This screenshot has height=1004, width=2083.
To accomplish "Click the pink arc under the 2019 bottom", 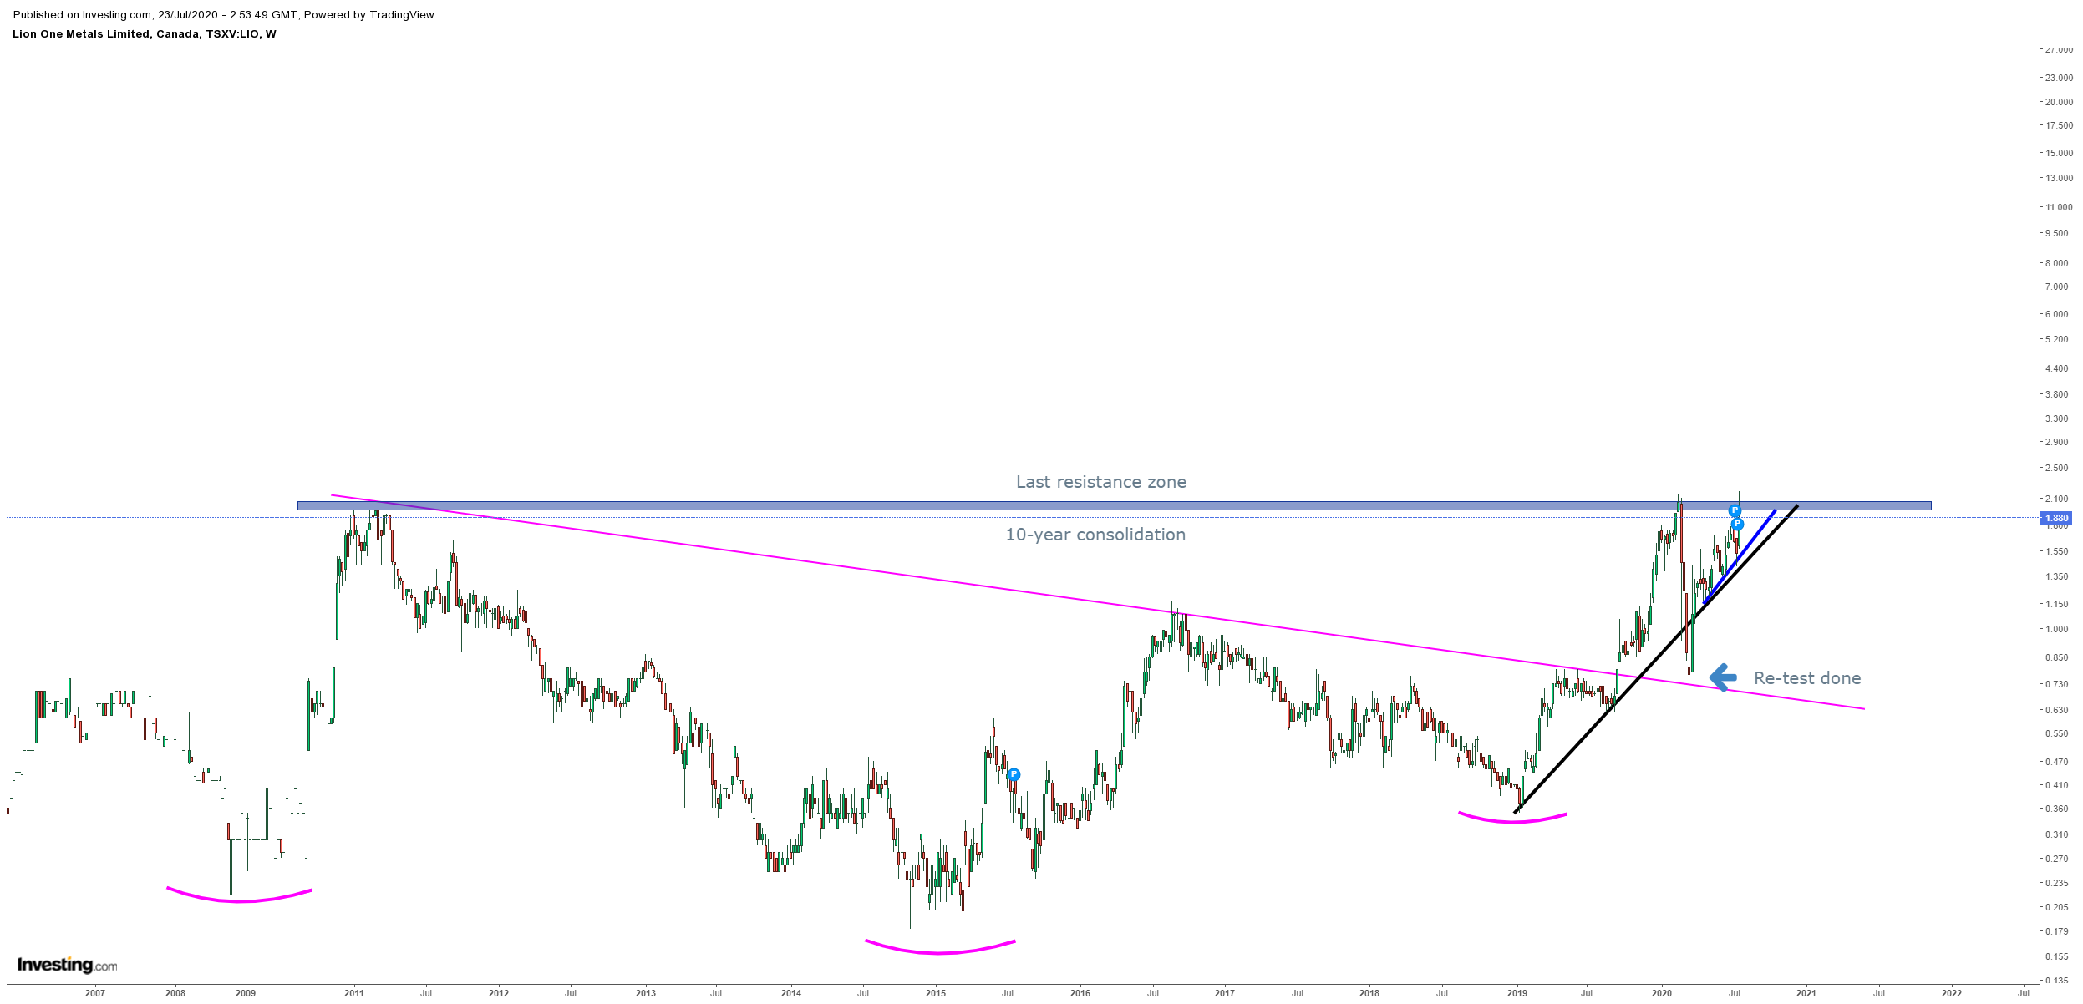I will (1512, 820).
